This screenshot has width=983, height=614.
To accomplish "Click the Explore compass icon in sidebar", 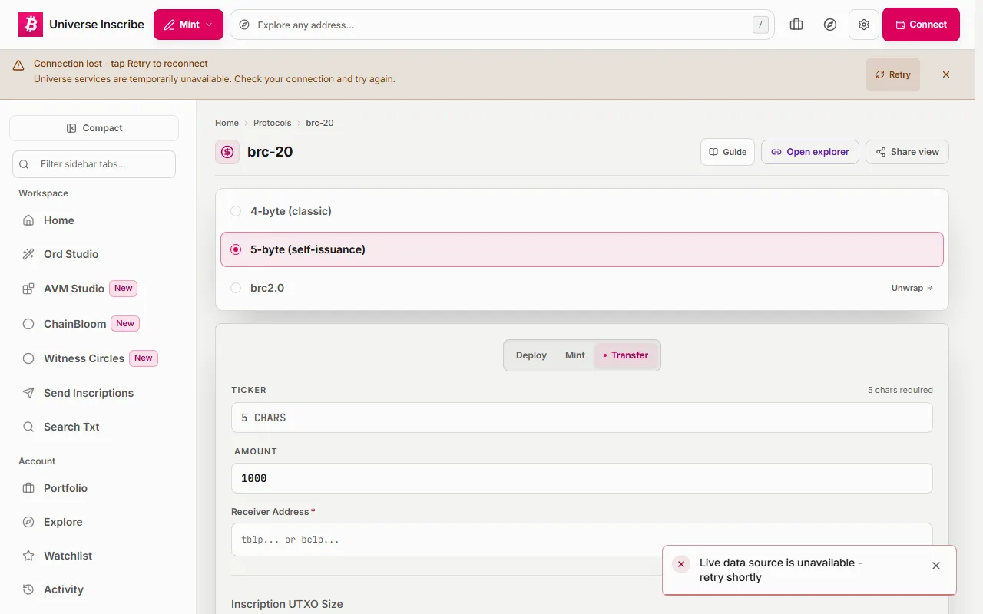I will coord(28,522).
